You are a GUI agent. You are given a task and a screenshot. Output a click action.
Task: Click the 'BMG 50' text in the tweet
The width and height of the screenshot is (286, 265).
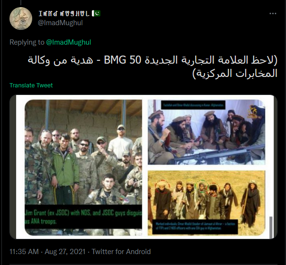pyautogui.click(x=122, y=60)
